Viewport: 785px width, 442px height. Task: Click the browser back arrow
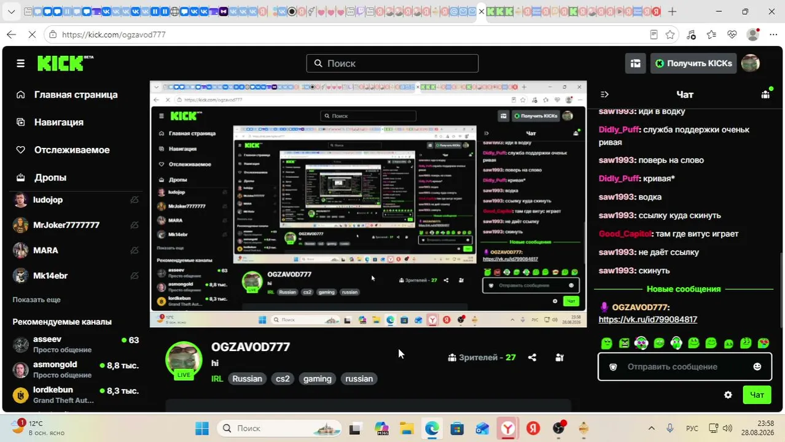coord(11,35)
